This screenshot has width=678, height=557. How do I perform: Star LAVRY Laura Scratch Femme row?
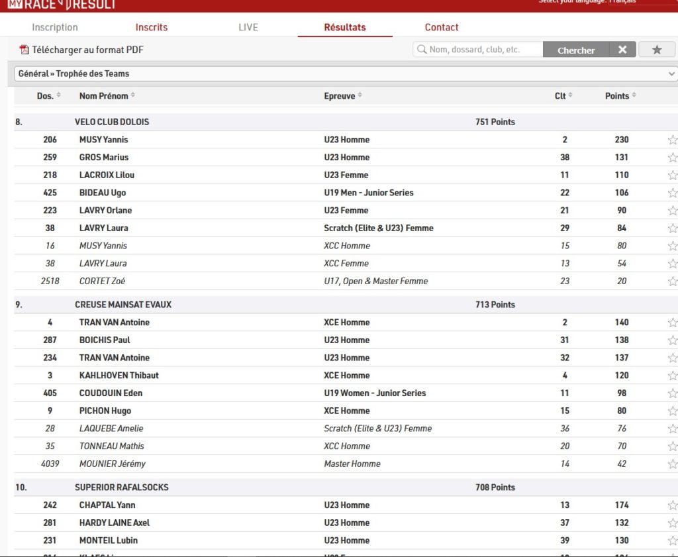pos(673,228)
